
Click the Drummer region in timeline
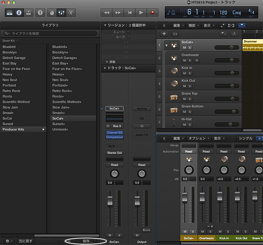253,45
